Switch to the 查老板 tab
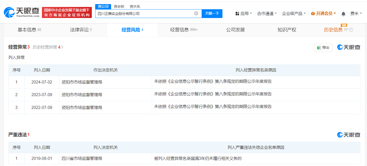Viewport: 367px width, 166px height. 119,6
